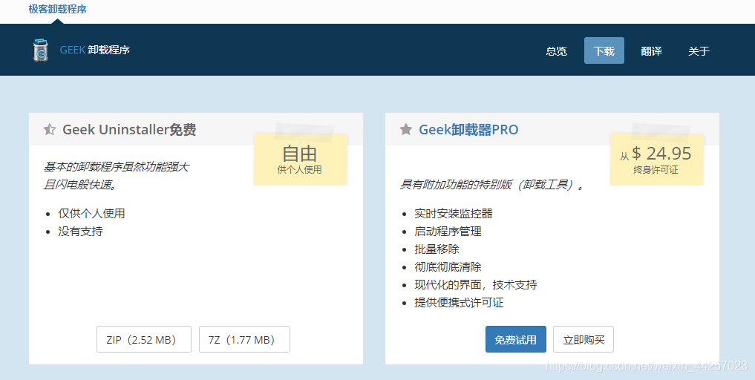Click the 仅供个人使用 list item

click(91, 213)
